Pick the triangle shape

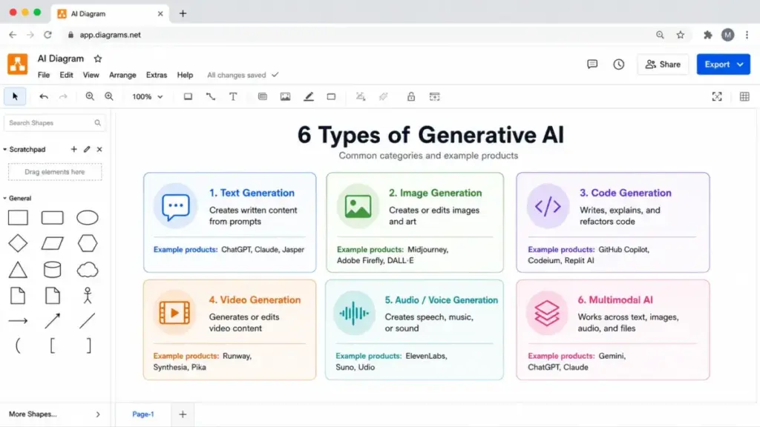pyautogui.click(x=18, y=269)
